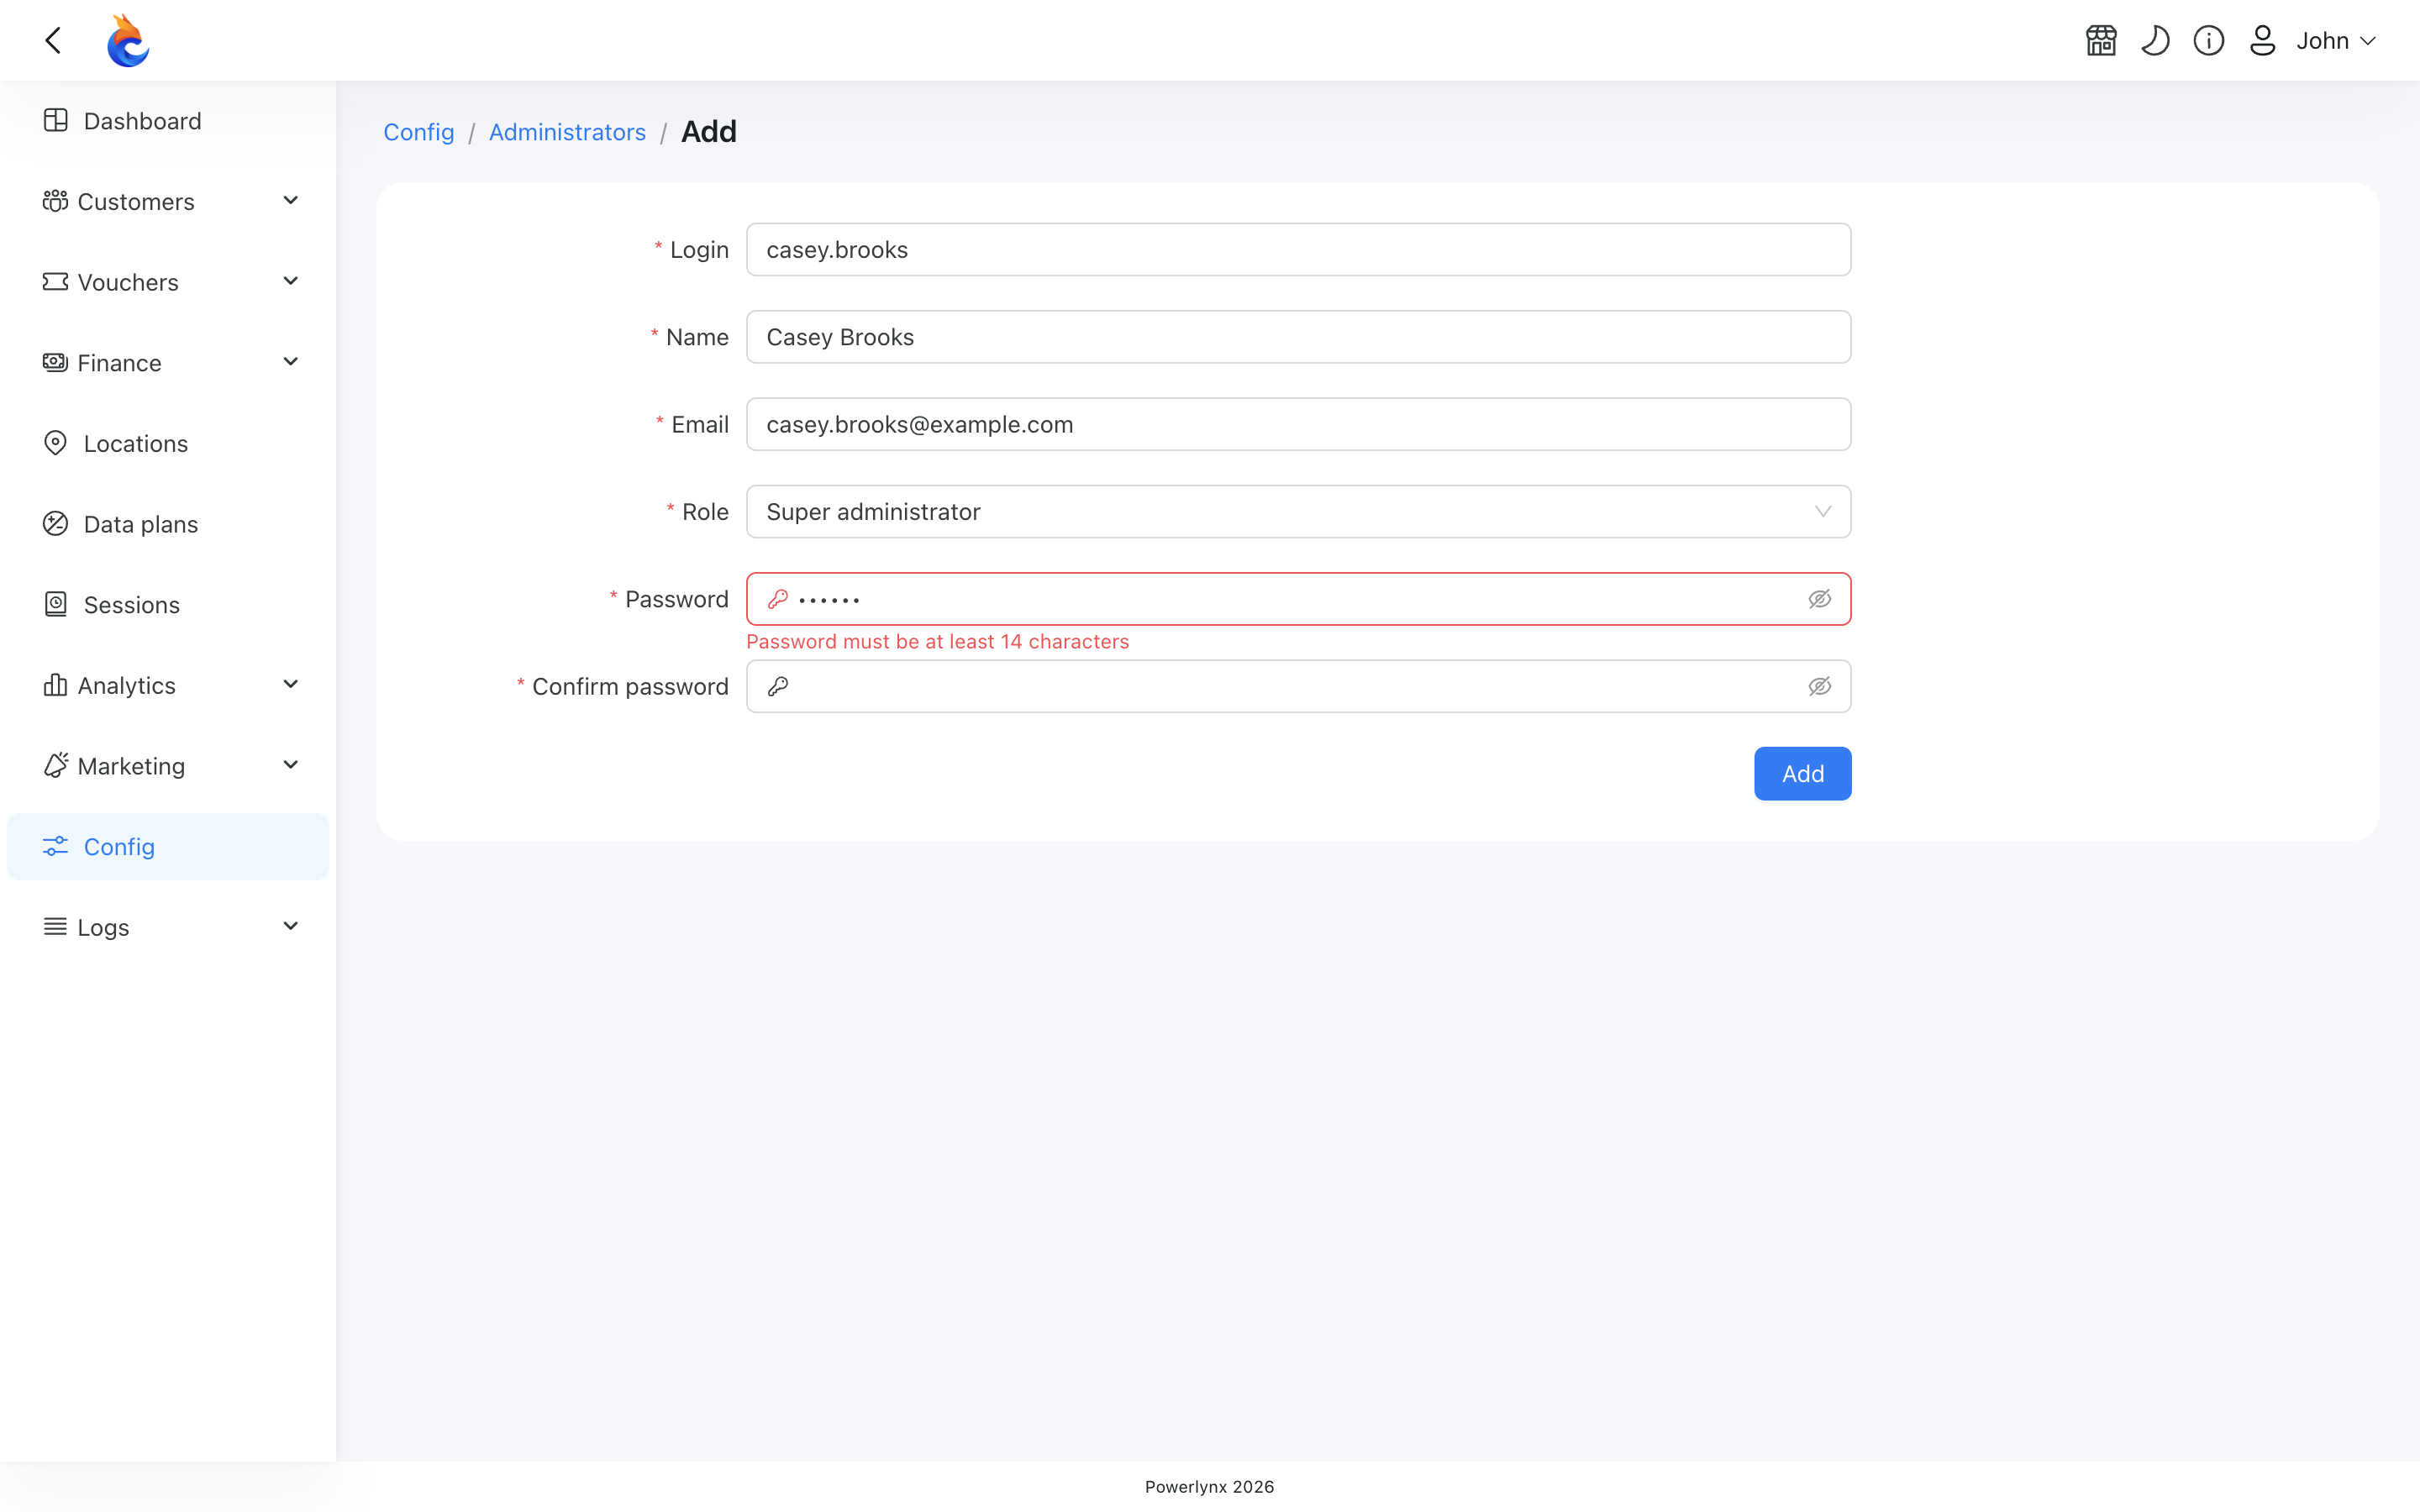Show the Password field contents
Viewport: 2420px width, 1512px height.
[x=1819, y=599]
